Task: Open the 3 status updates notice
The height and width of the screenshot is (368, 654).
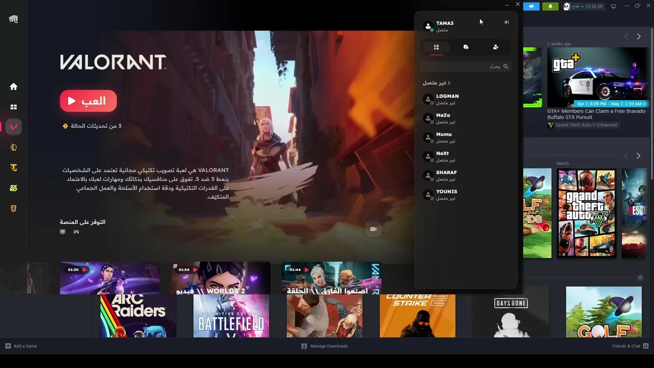Action: [x=92, y=126]
